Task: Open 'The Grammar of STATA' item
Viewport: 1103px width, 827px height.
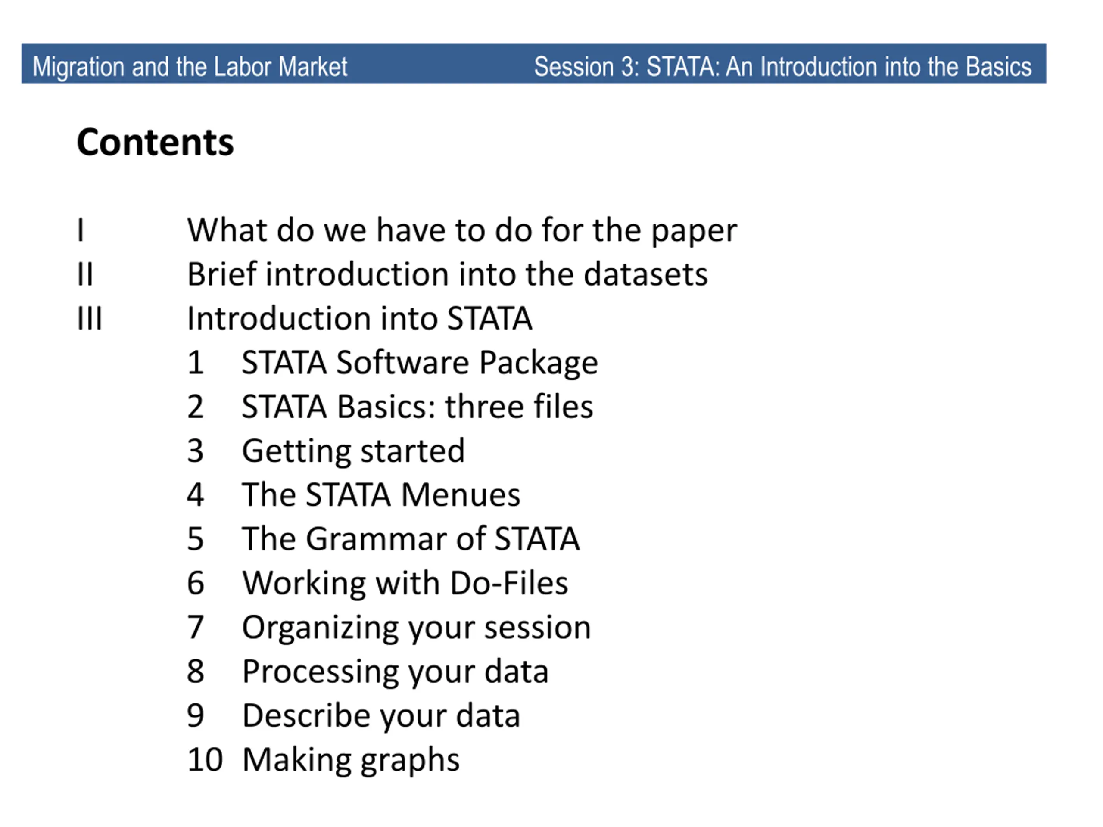Action: tap(410, 539)
